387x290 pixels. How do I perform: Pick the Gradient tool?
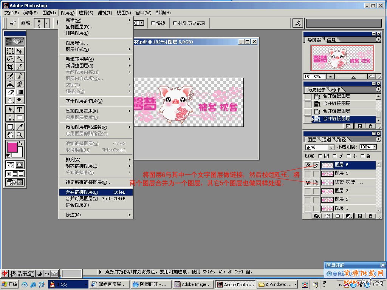pyautogui.click(x=20, y=92)
